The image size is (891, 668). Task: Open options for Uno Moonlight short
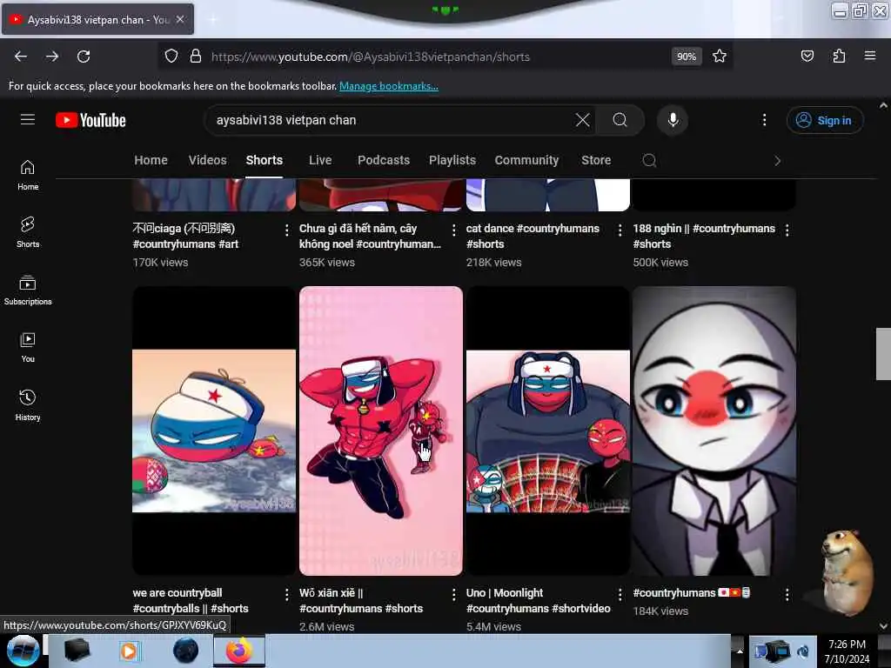tap(620, 594)
